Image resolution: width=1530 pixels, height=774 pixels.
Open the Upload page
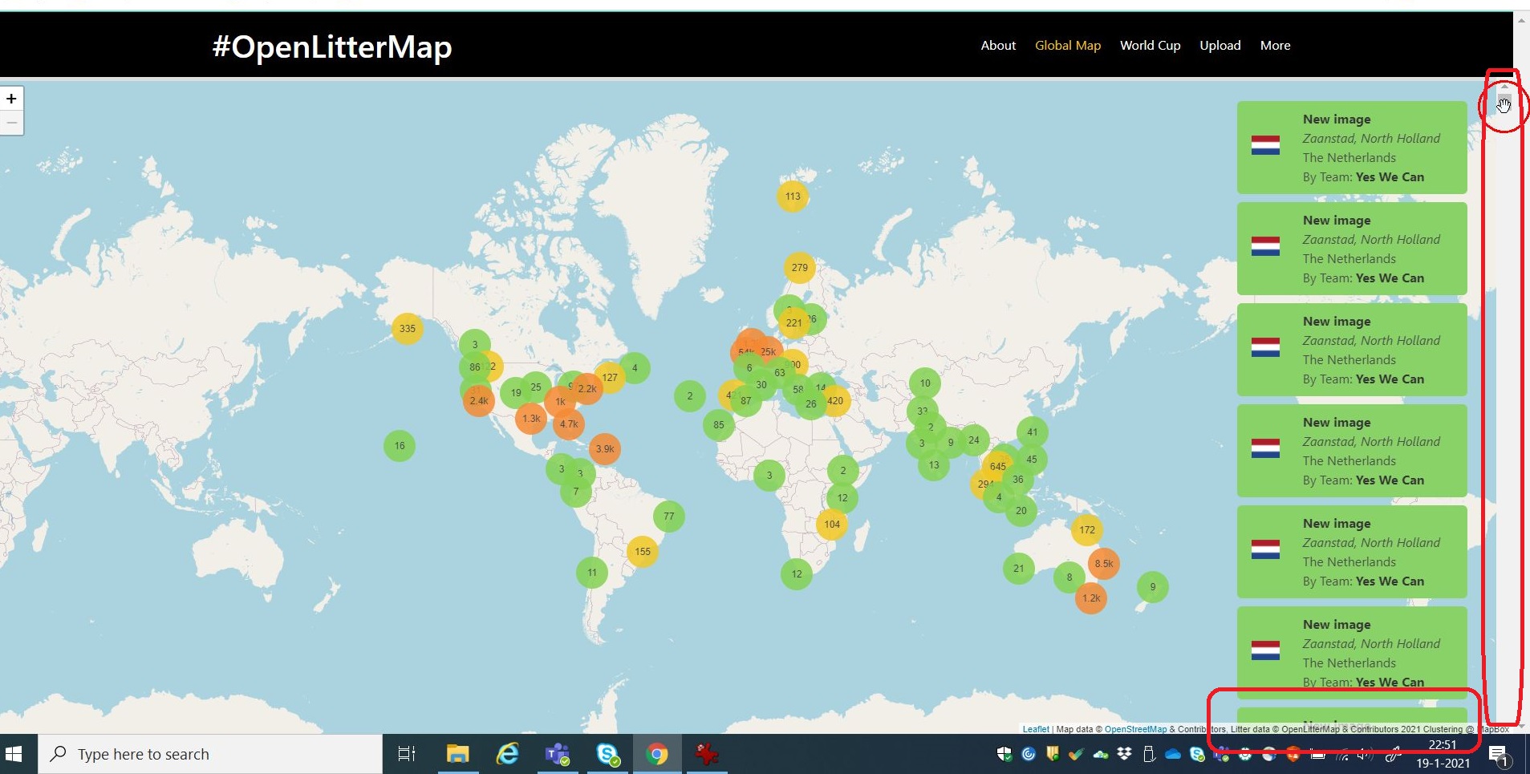point(1220,46)
